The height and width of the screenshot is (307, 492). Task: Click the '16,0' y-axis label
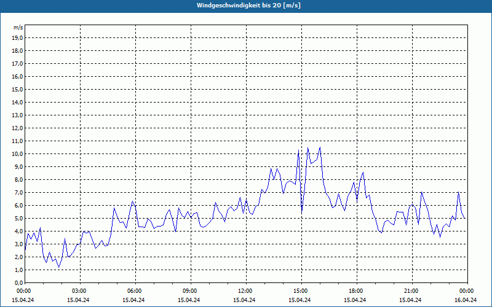[x=17, y=76]
